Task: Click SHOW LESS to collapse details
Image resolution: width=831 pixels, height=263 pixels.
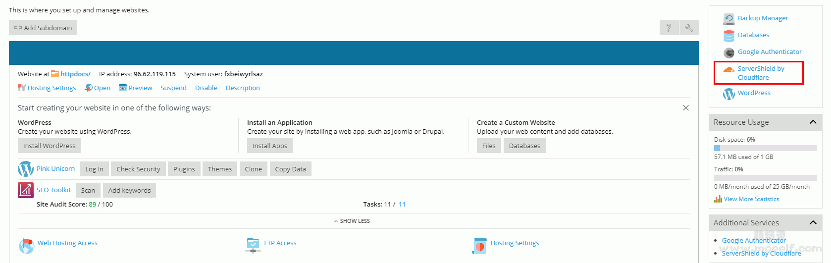Action: pyautogui.click(x=352, y=221)
